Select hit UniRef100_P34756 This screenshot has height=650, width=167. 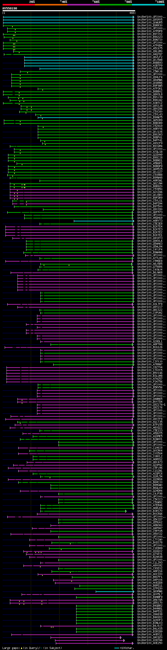(150, 382)
